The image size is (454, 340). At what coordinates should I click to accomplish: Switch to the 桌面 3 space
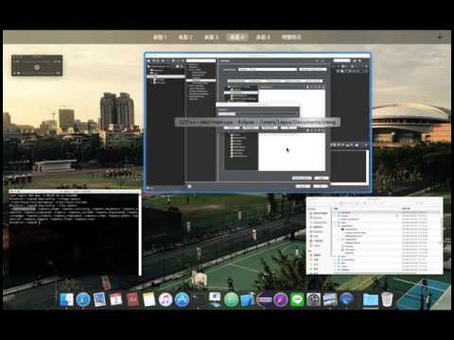coord(211,37)
